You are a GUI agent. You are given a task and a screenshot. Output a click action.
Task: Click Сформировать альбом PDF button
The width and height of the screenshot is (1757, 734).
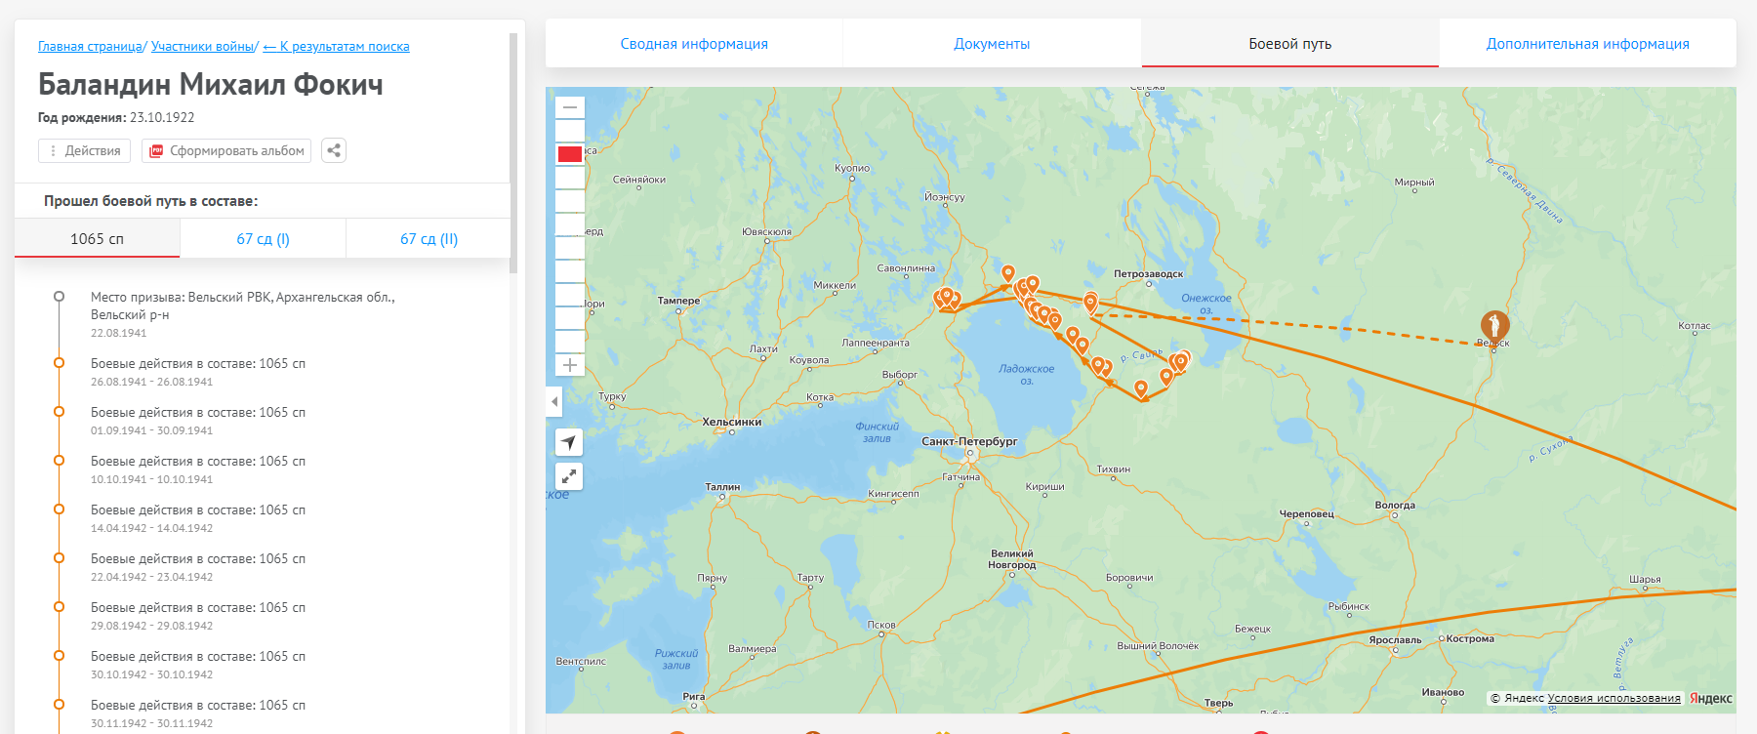point(226,150)
